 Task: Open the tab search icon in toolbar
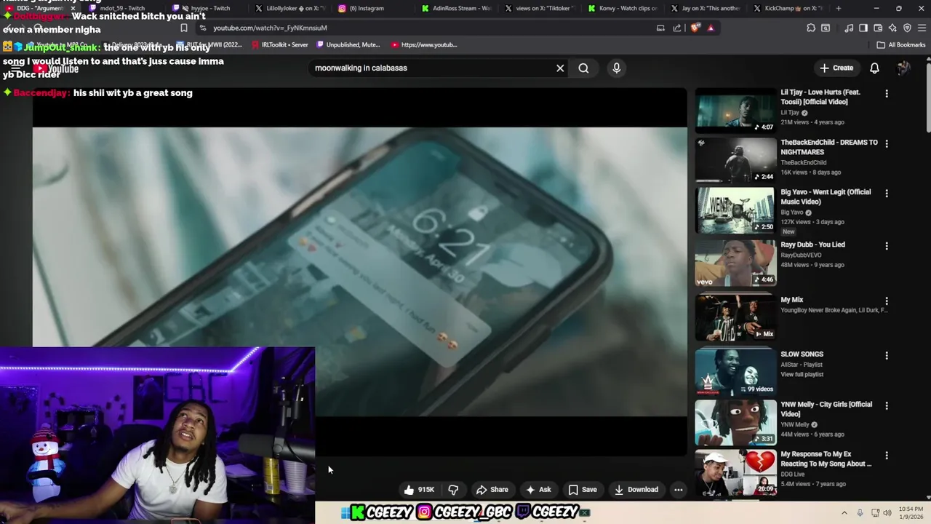click(x=826, y=28)
